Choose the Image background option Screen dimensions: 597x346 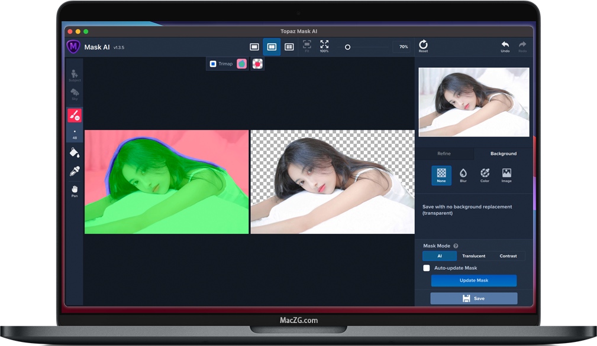click(506, 175)
